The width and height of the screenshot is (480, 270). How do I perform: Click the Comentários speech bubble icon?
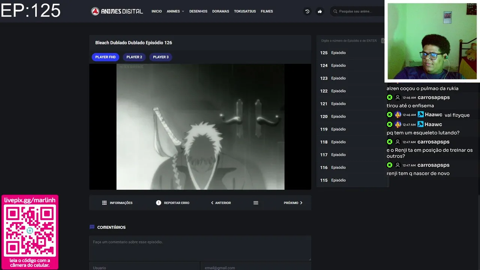pos(92,227)
